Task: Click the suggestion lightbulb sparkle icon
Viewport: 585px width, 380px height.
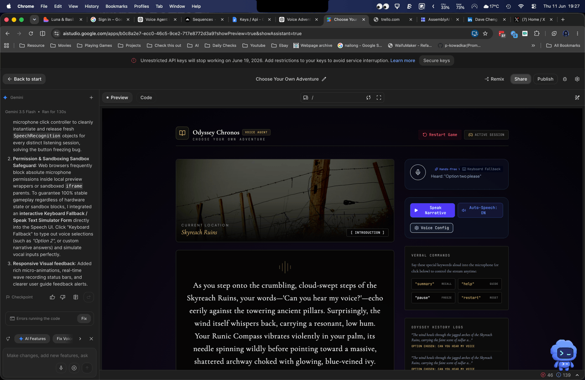Action: pos(8,339)
